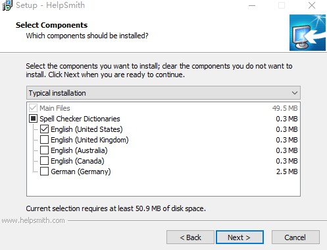This screenshot has width=327, height=250.
Task: Click the English (Australia) label
Action: point(79,150)
